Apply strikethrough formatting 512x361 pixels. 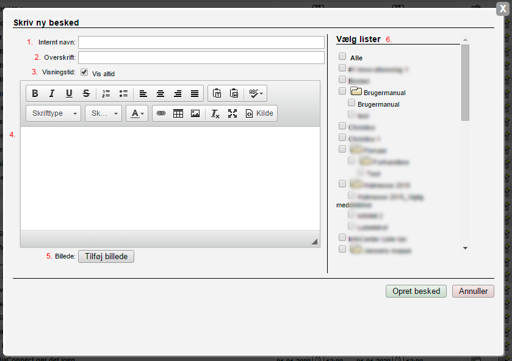[x=86, y=93]
